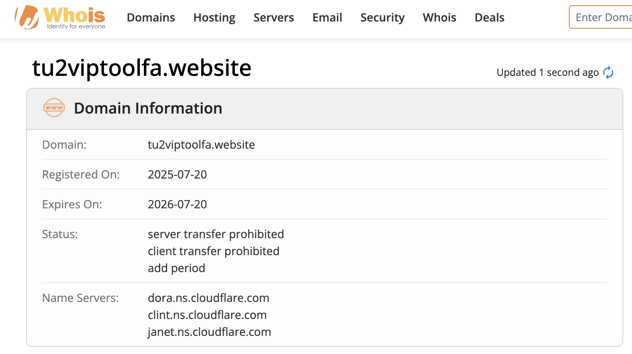Focus the Enter Domain search field

point(601,17)
